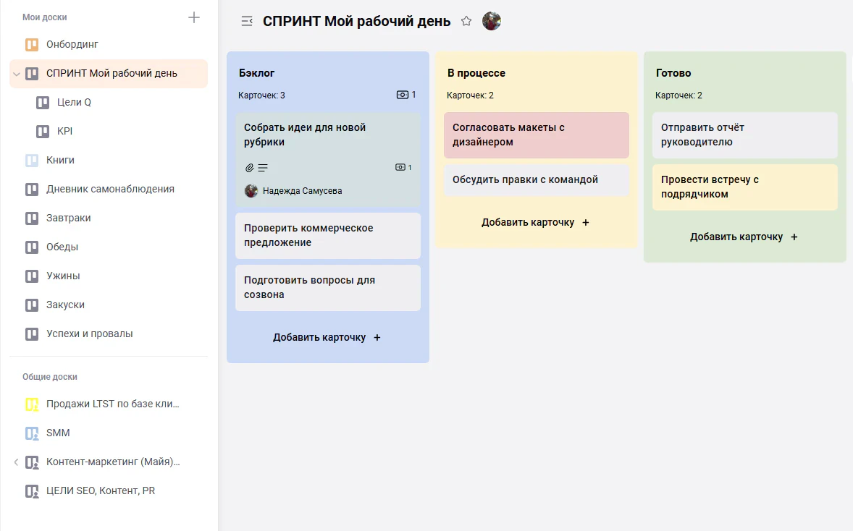Image resolution: width=853 pixels, height=531 pixels.
Task: Open the Успехи и провалы board
Action: point(90,334)
